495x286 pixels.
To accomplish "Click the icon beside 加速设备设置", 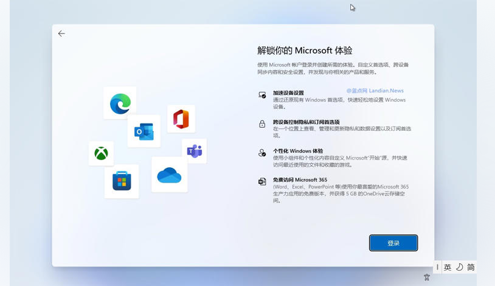I will coord(262,96).
